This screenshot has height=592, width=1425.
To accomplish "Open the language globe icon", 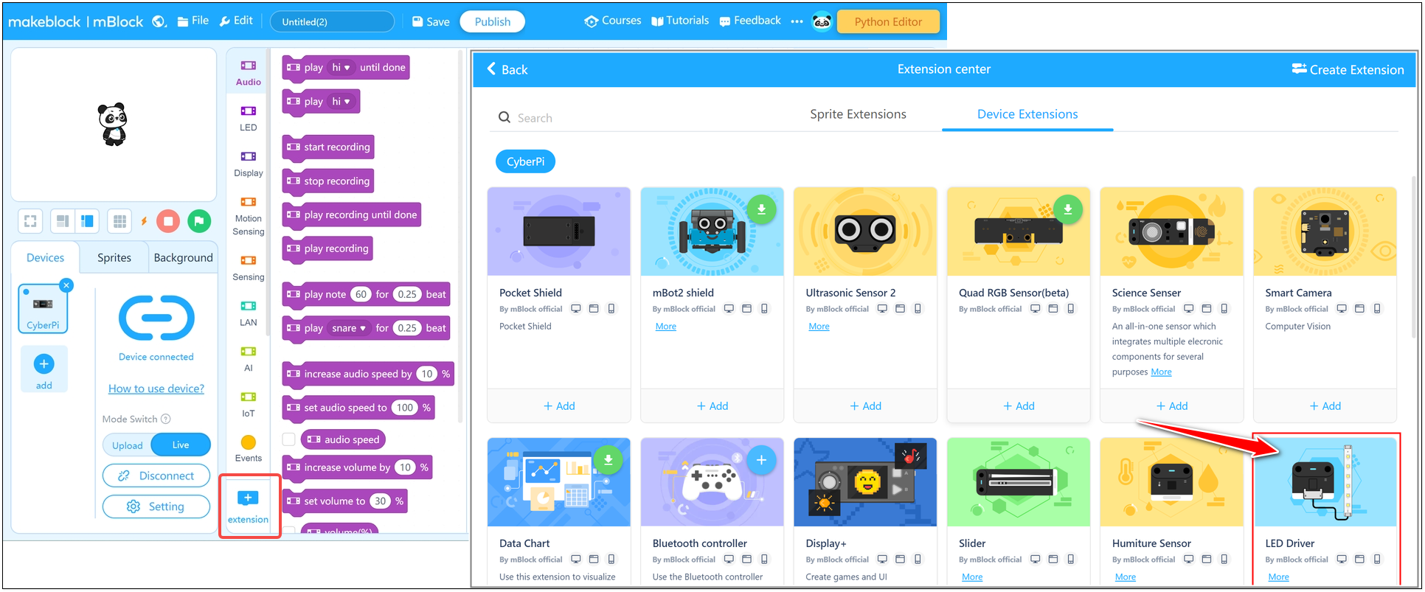I will tap(159, 22).
